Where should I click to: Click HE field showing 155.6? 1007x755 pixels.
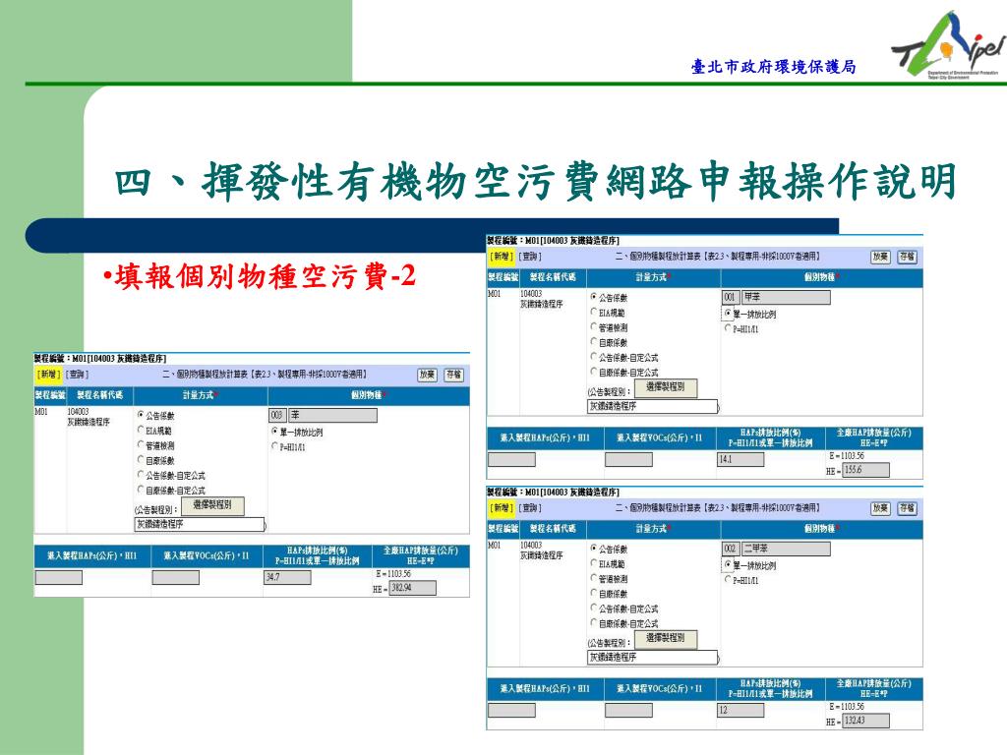pyautogui.click(x=865, y=470)
